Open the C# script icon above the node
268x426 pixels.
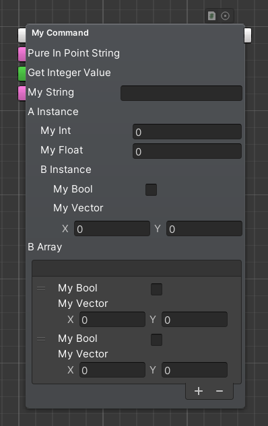tap(211, 16)
